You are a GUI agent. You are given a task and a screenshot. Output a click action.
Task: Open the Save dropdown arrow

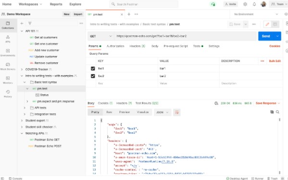point(245,24)
